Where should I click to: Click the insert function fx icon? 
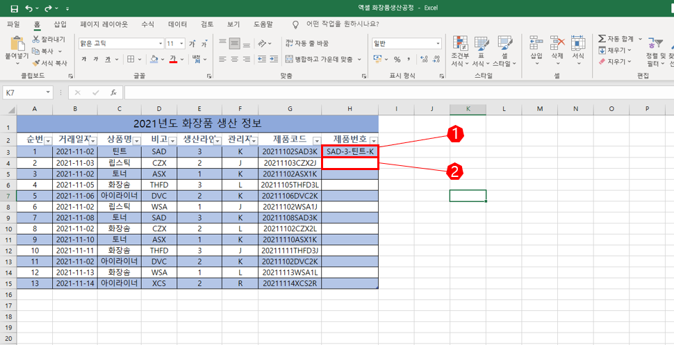click(x=113, y=92)
